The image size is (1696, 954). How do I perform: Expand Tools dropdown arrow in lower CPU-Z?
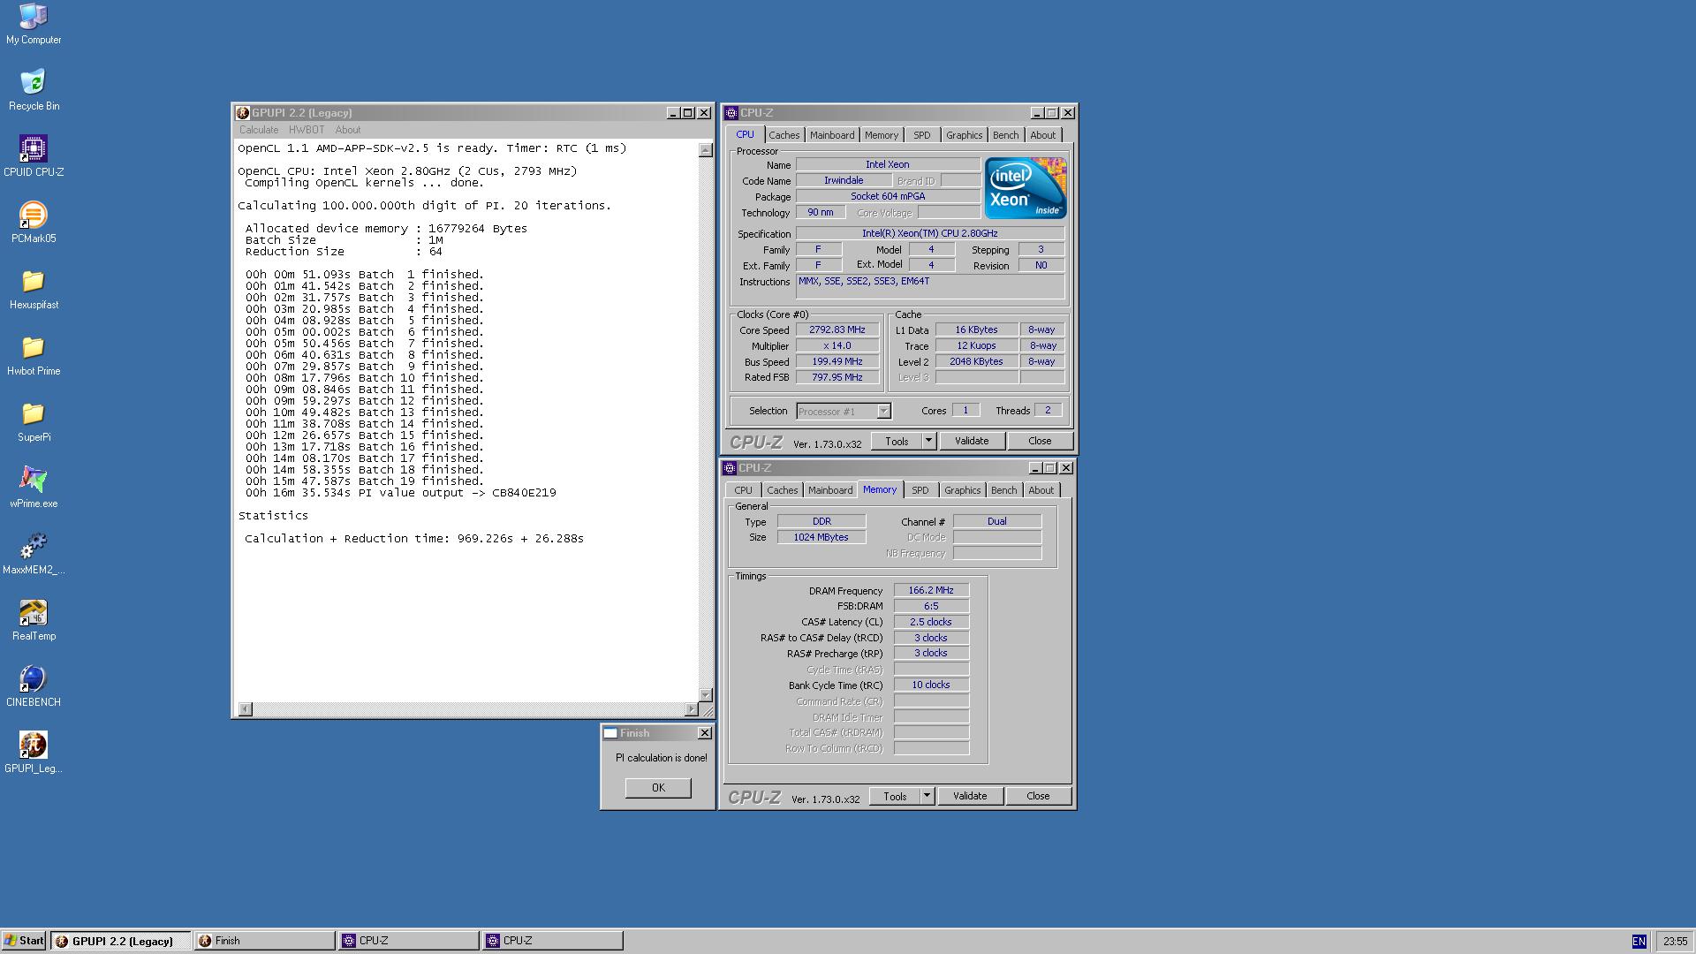[x=927, y=796]
